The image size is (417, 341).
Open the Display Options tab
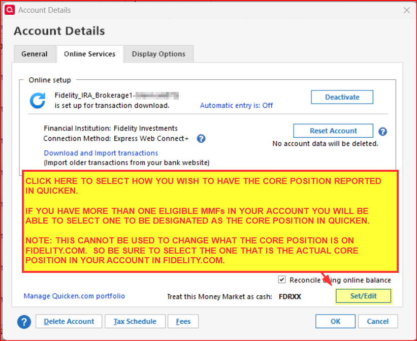[159, 54]
